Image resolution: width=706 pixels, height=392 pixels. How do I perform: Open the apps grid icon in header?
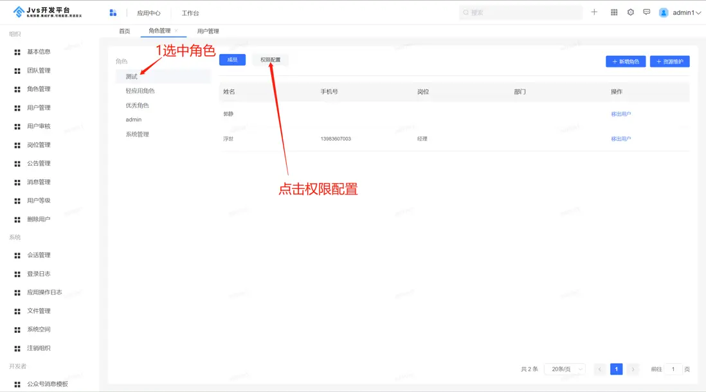coord(614,12)
